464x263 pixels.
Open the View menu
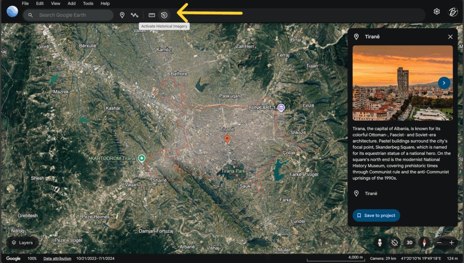tap(55, 4)
